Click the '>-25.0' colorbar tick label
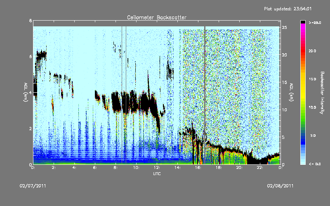This screenshot has height=206, width=330. tap(315, 23)
